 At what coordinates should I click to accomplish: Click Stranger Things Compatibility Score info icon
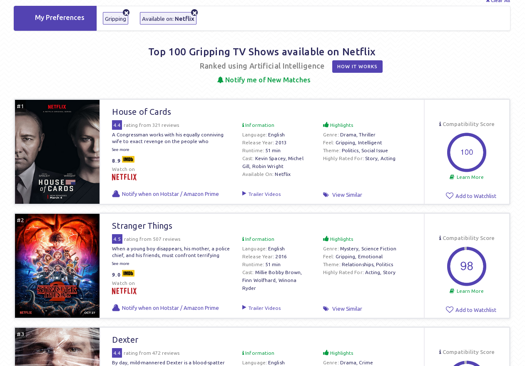click(440, 238)
